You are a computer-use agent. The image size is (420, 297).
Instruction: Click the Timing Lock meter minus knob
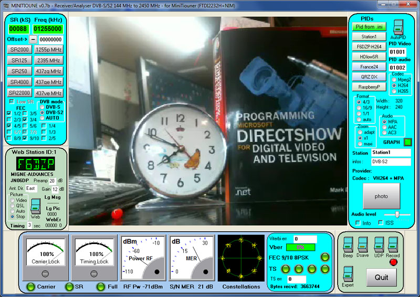pyautogui.click(x=94, y=273)
